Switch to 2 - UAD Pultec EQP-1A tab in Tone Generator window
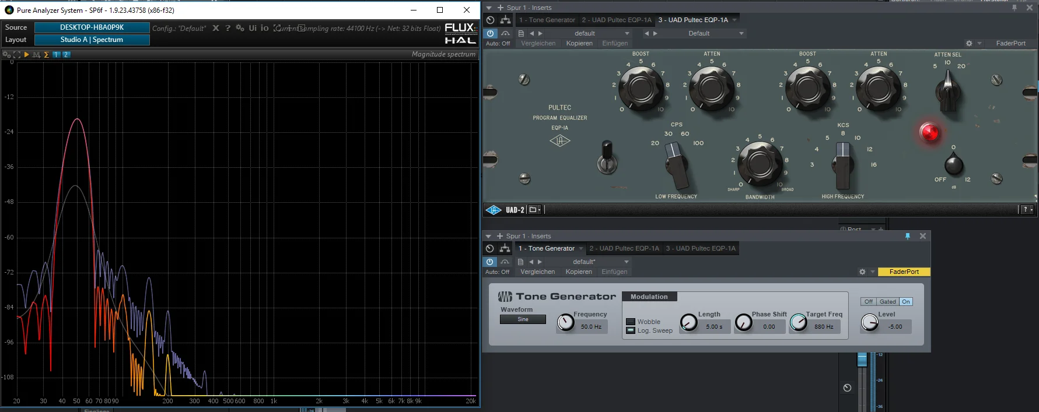This screenshot has width=1039, height=412. [624, 248]
